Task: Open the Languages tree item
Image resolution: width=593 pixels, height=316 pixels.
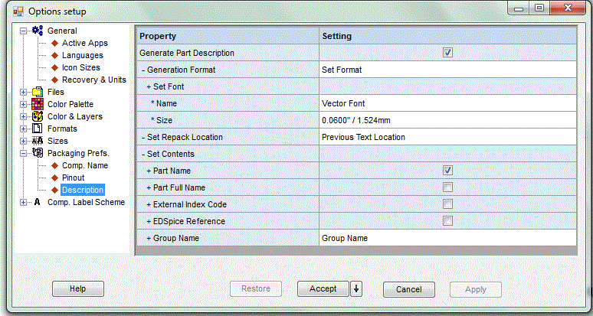Action: pos(83,55)
